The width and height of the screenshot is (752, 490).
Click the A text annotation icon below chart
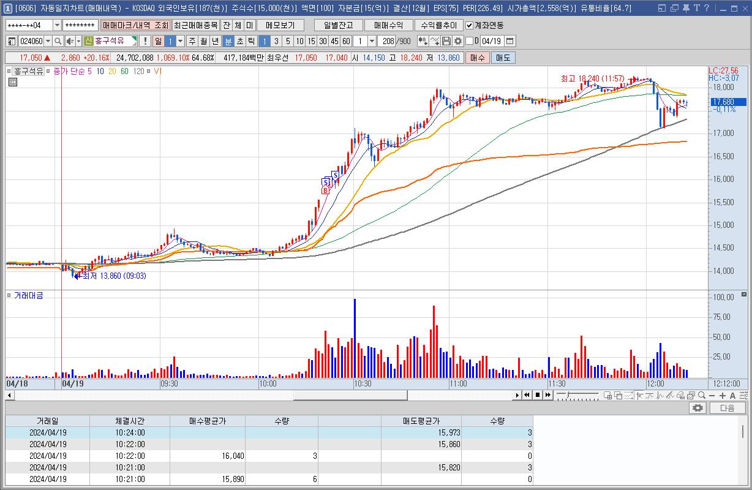pos(732,395)
